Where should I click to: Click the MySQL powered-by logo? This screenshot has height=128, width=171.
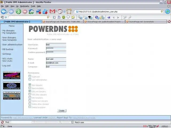(12, 95)
